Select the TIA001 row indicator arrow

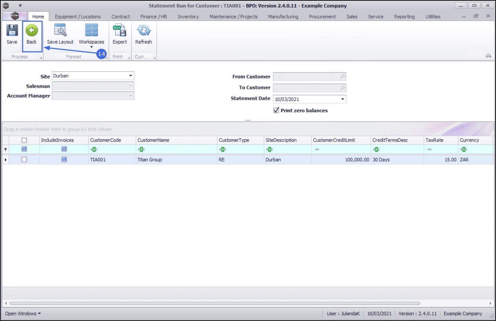6,160
